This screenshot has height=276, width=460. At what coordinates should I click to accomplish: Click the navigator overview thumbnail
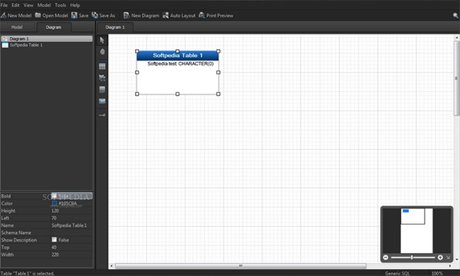tap(416, 231)
